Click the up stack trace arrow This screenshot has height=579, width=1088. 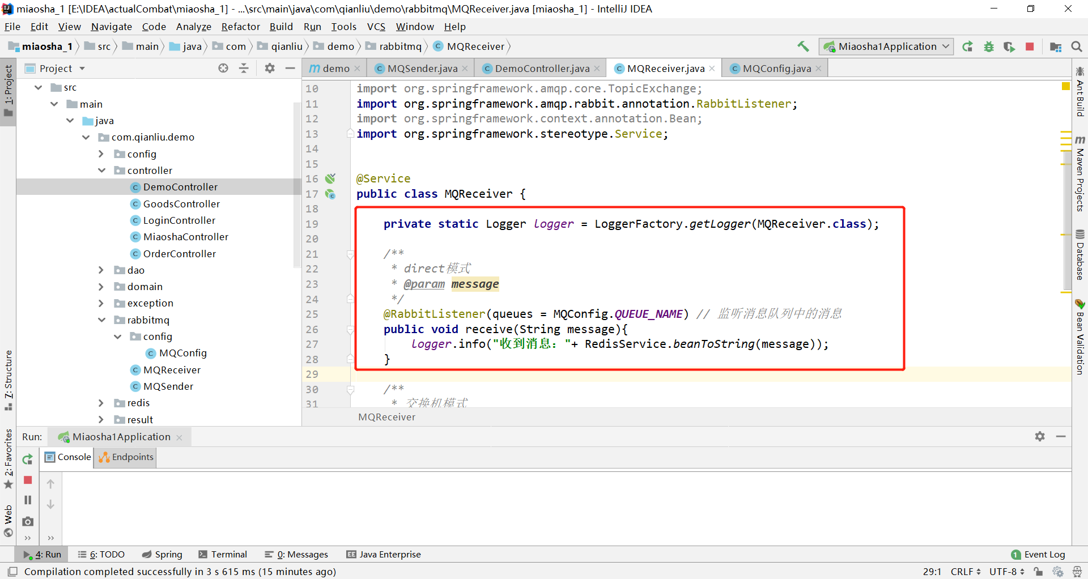[x=50, y=484]
